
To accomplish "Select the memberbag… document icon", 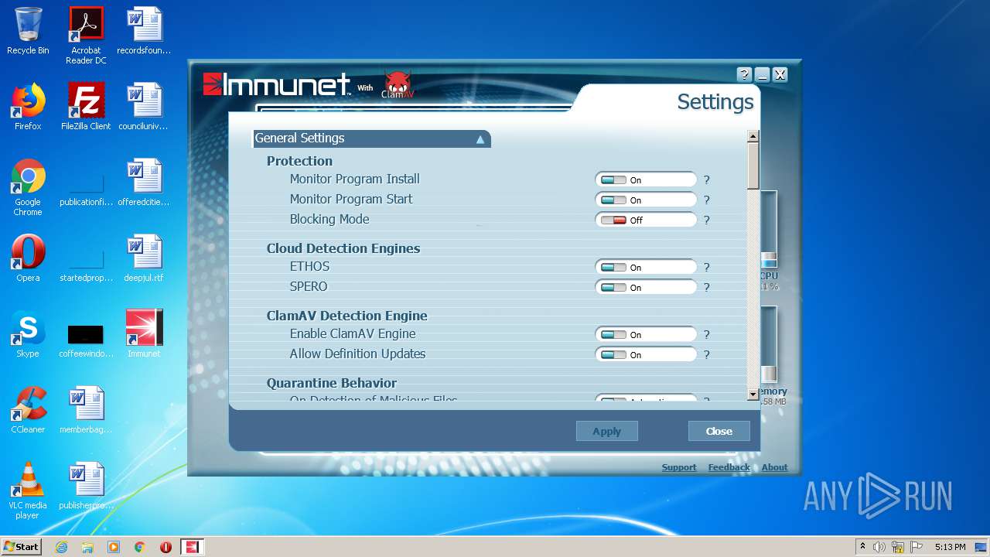I will coord(86,410).
